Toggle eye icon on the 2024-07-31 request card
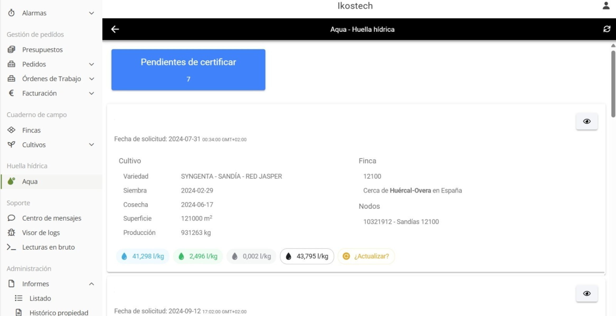Viewport: 616px width, 316px height. click(x=587, y=121)
